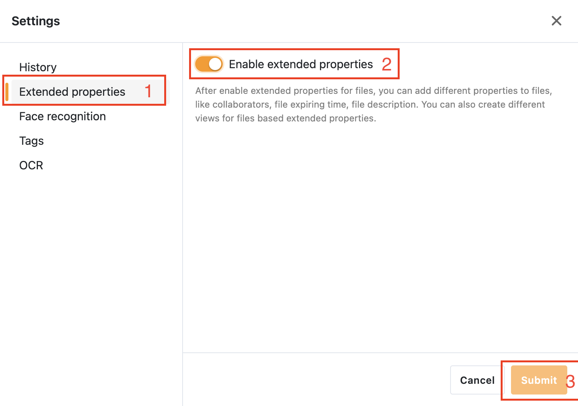Click the orange active-tab indicator bar

tap(7, 92)
